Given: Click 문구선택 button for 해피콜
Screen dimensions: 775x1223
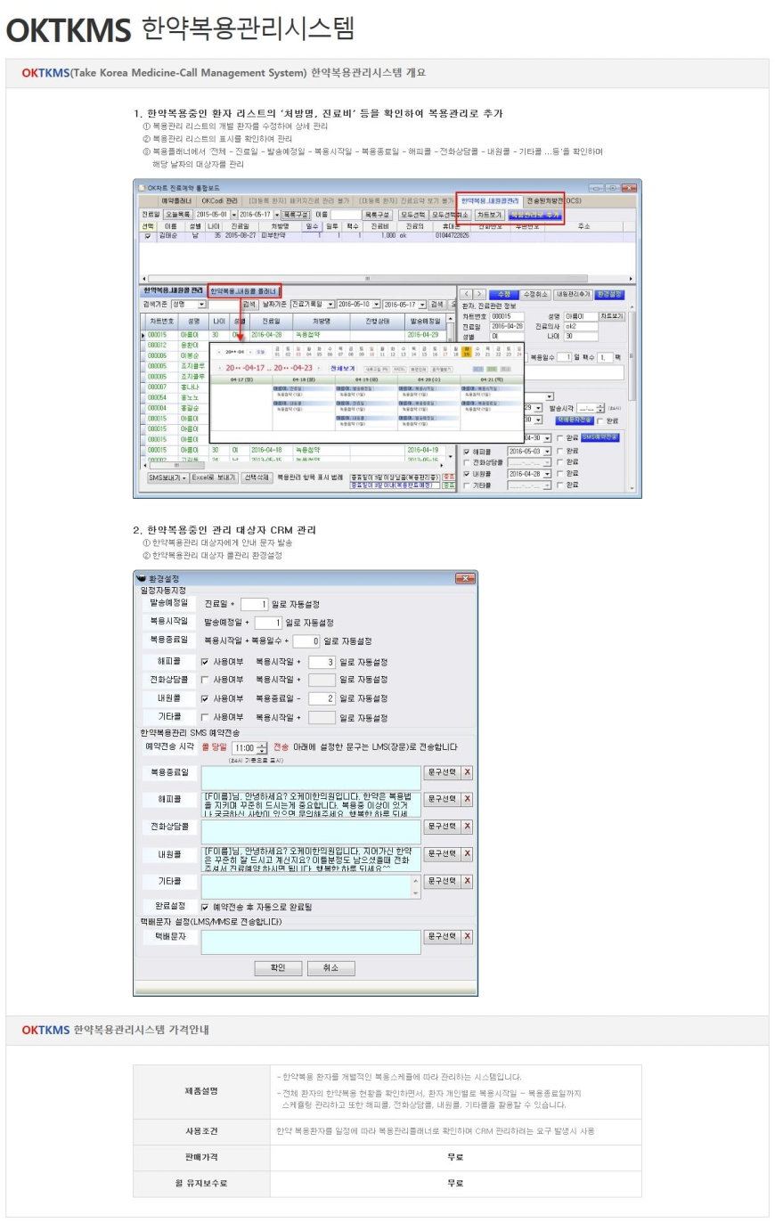Looking at the screenshot, I should (x=442, y=799).
